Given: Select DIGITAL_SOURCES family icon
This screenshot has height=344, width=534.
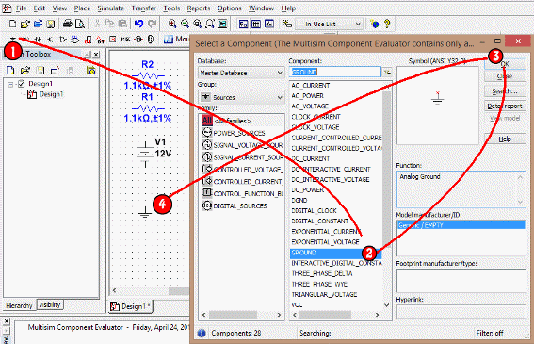Looking at the screenshot, I should click(x=206, y=205).
